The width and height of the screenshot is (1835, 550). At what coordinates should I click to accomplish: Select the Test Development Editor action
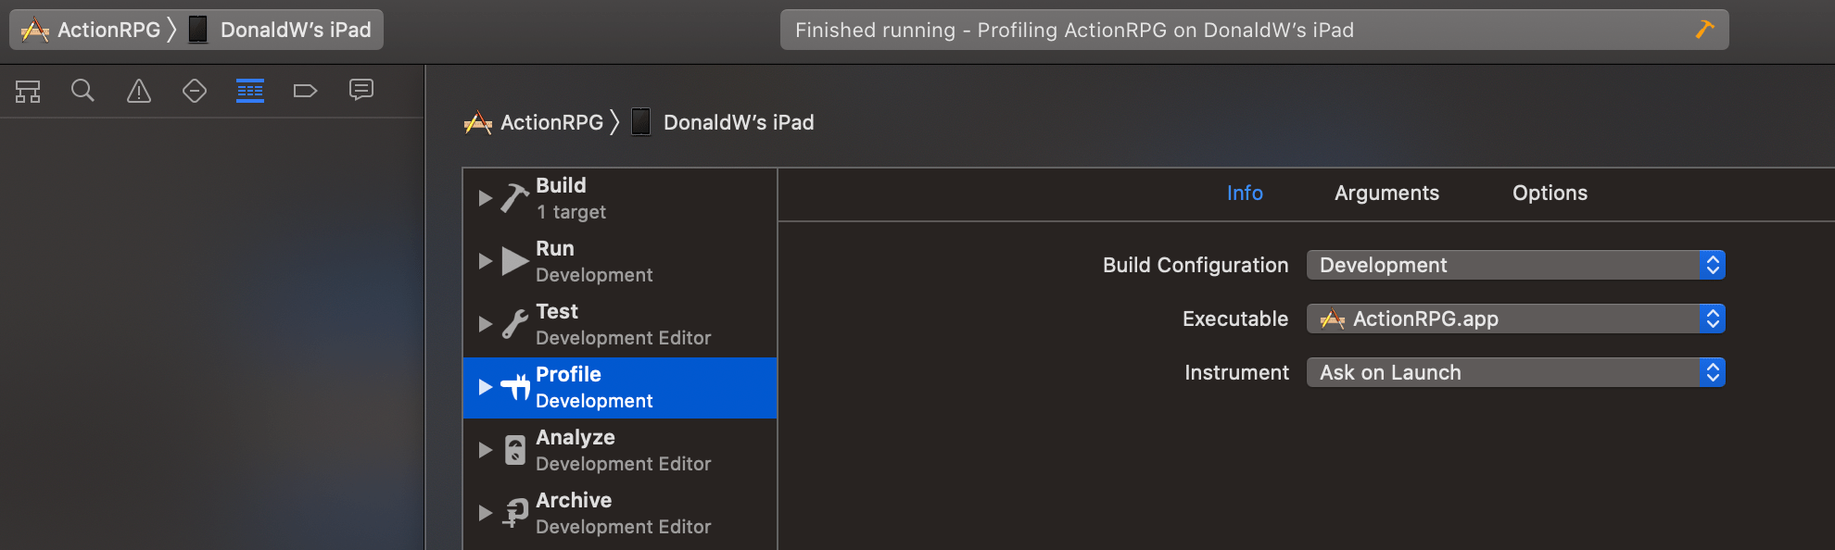(619, 325)
